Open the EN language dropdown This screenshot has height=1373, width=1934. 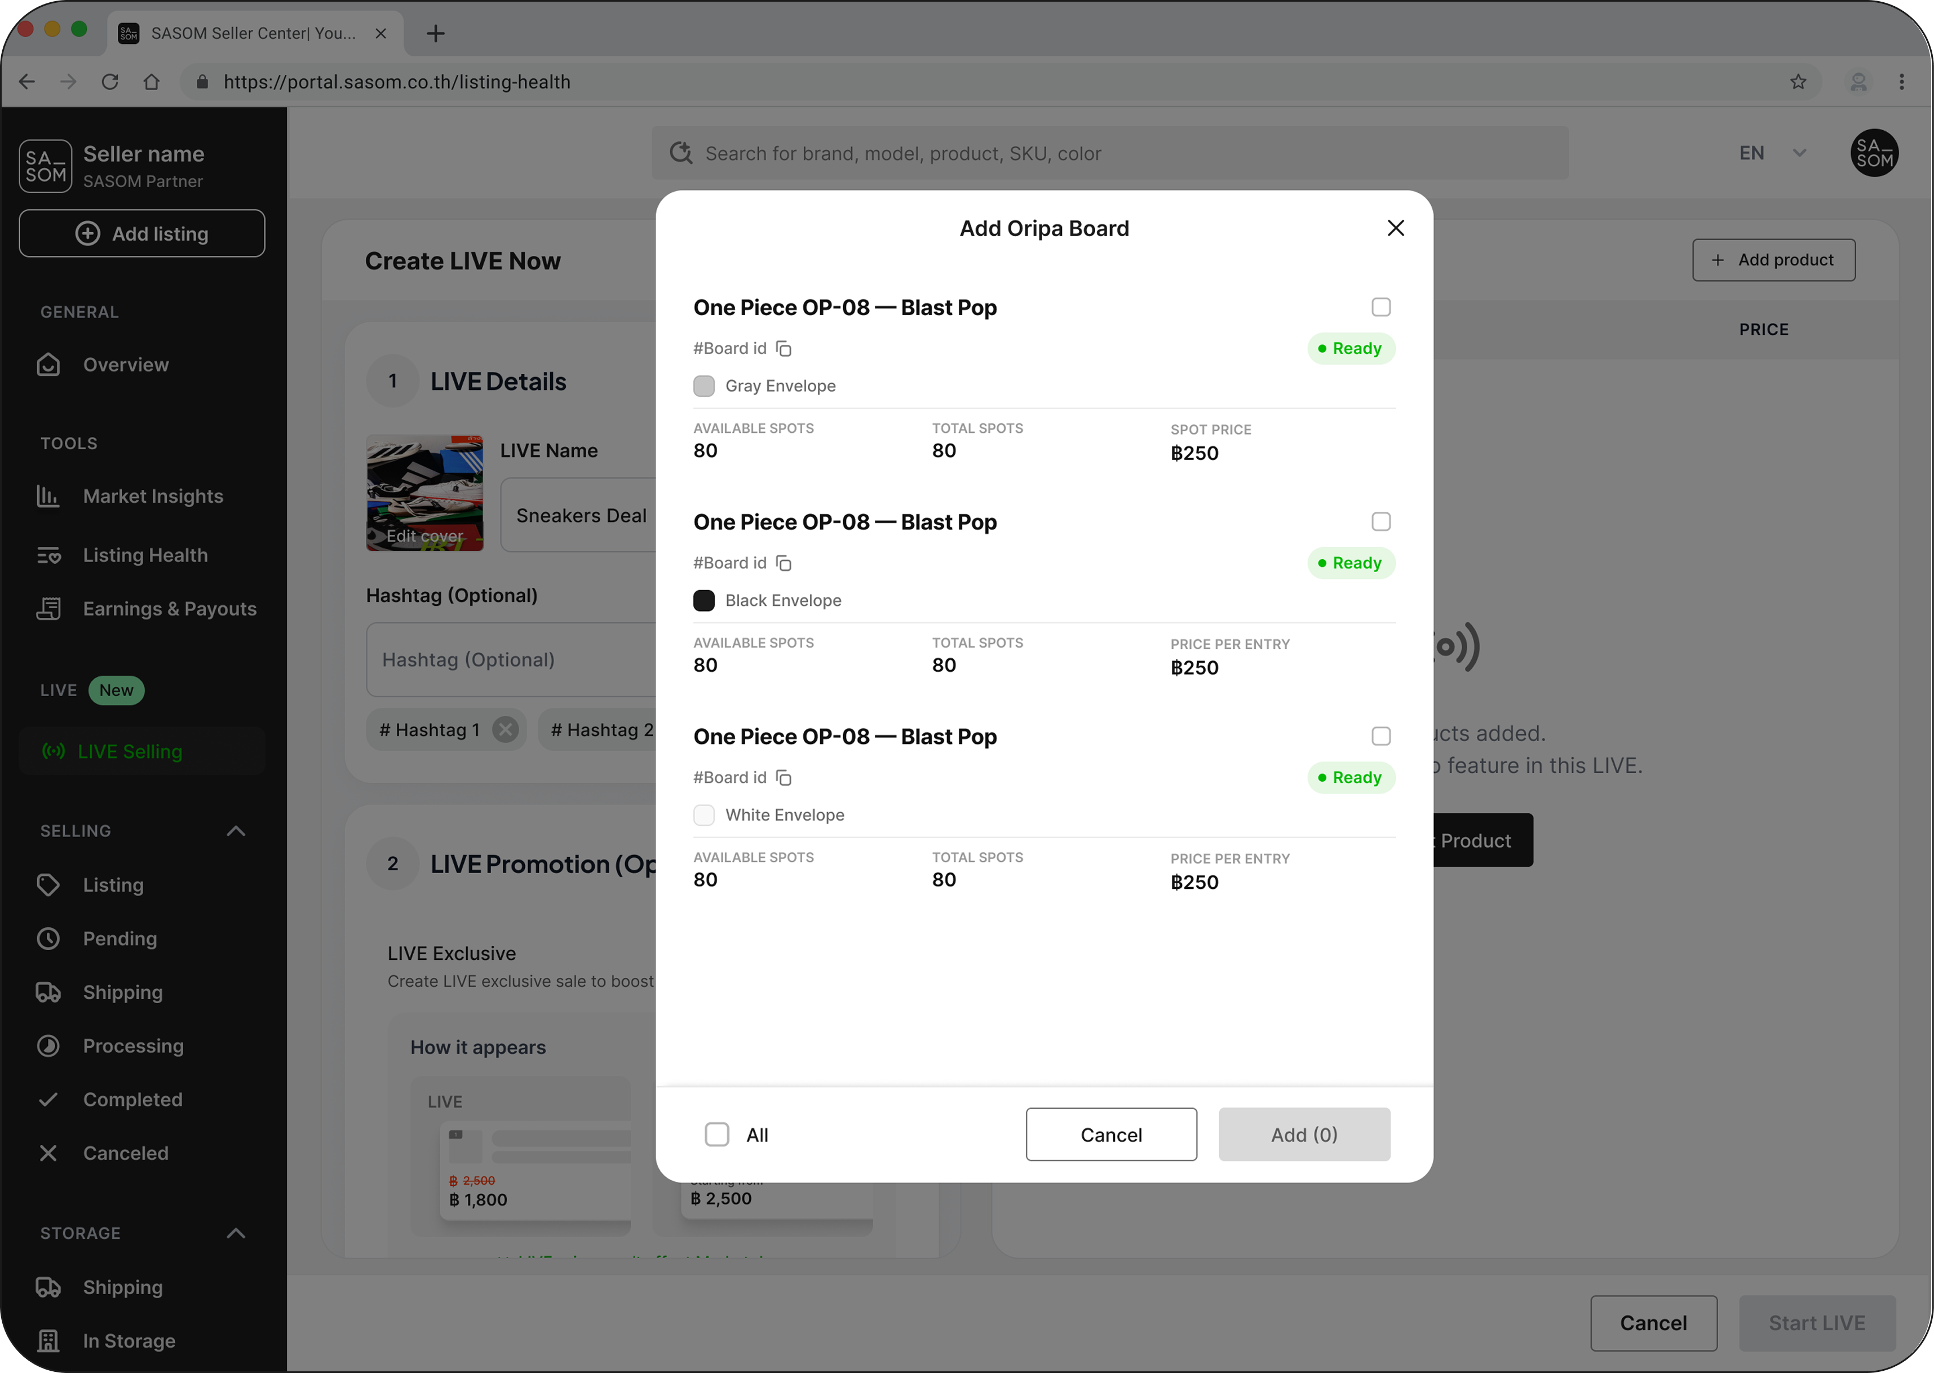(x=1773, y=153)
